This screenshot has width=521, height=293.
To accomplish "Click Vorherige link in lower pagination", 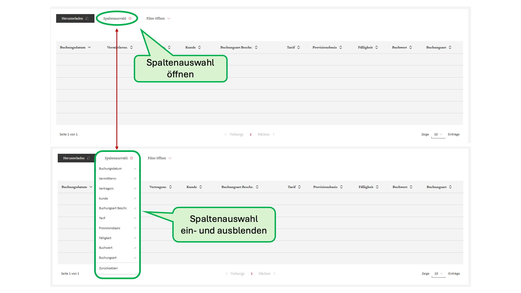I will coord(235,274).
